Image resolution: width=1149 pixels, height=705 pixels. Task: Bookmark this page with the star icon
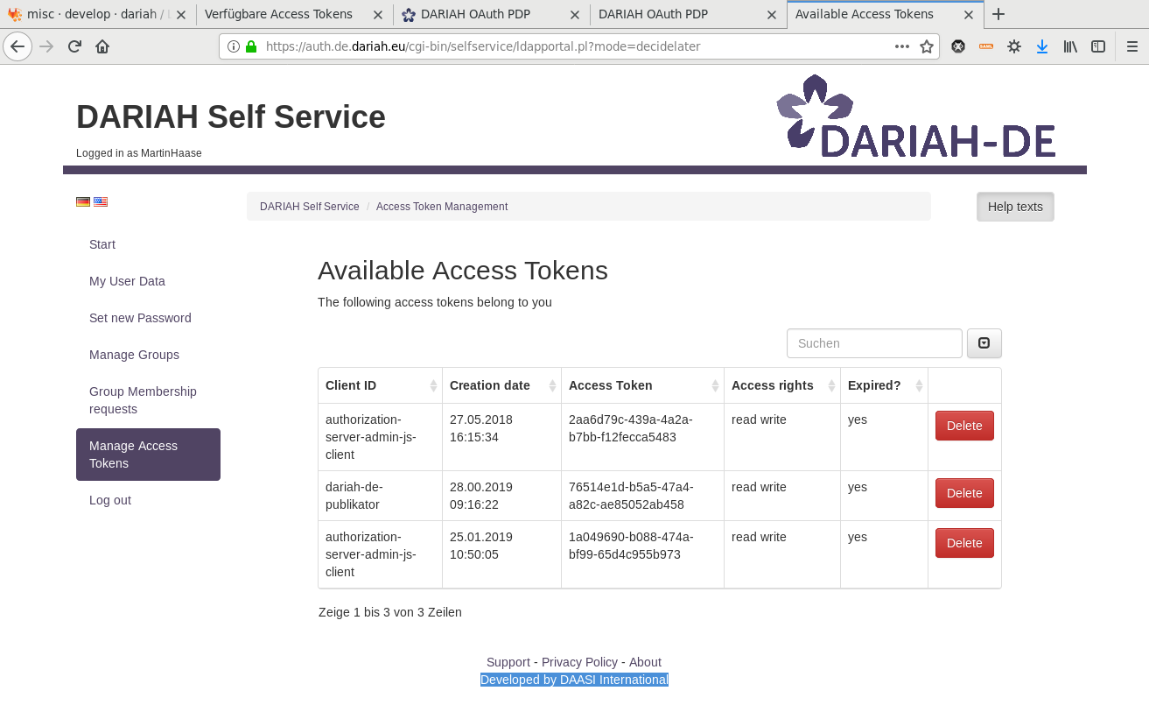[x=927, y=46]
